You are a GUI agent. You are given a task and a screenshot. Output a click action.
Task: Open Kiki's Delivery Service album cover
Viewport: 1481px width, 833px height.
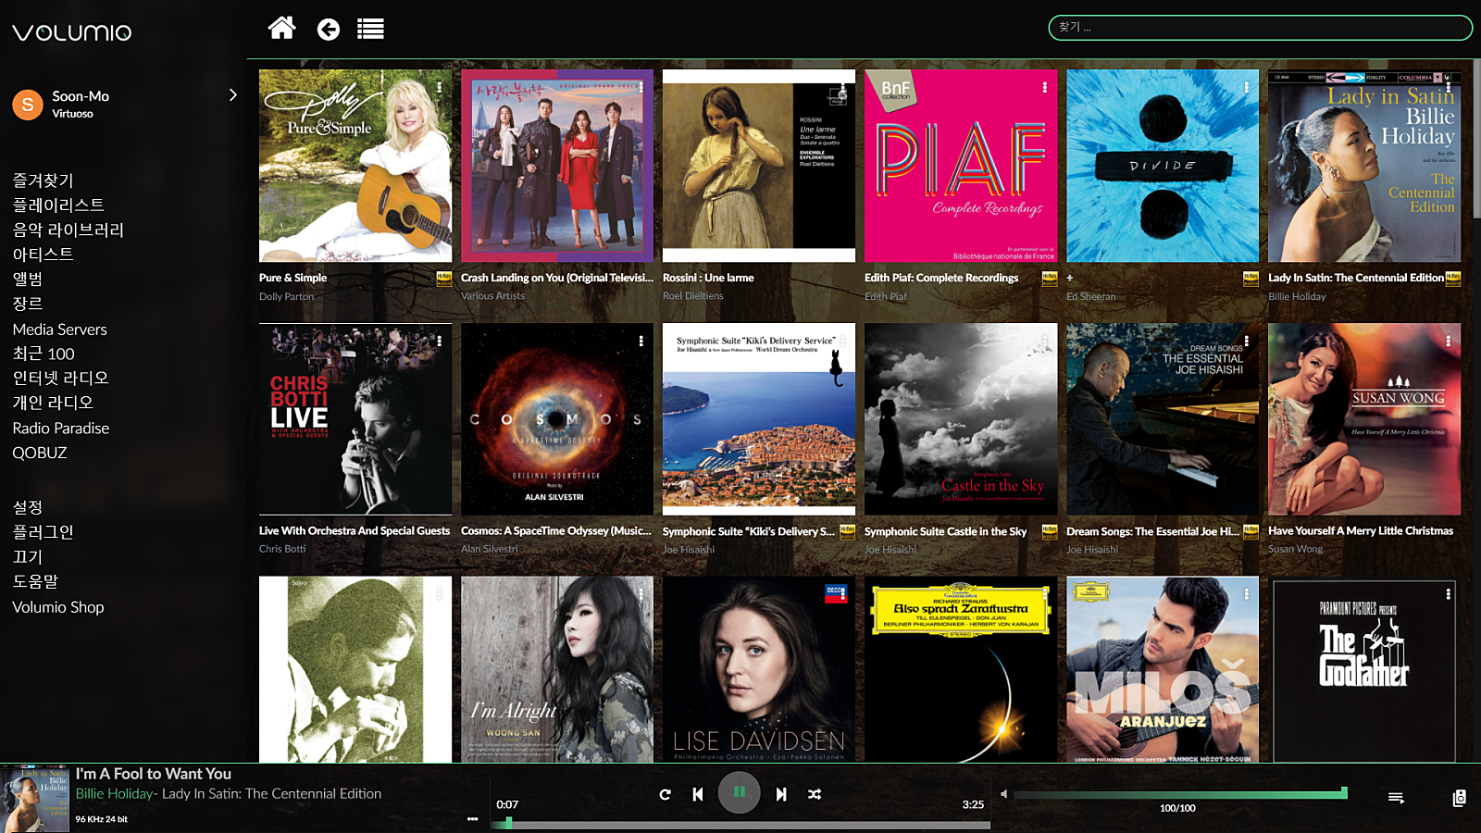click(x=759, y=419)
